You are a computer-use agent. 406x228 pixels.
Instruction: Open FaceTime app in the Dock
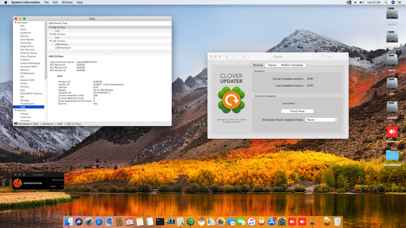coord(241,222)
